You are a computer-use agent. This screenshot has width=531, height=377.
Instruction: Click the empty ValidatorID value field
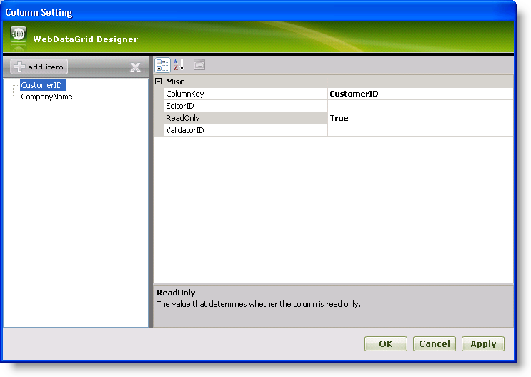420,130
